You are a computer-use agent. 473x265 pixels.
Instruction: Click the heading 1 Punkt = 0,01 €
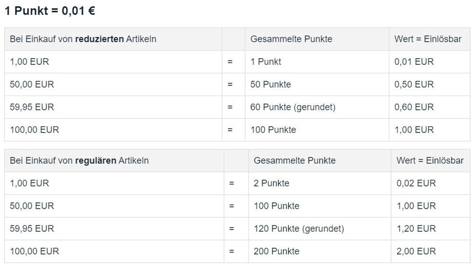point(50,11)
